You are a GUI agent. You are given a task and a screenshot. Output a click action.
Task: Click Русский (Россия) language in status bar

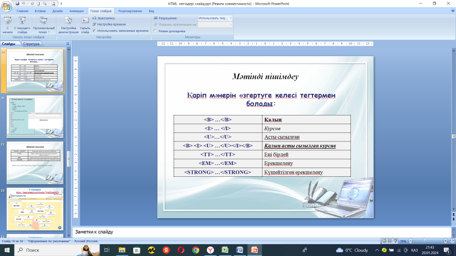point(86,241)
